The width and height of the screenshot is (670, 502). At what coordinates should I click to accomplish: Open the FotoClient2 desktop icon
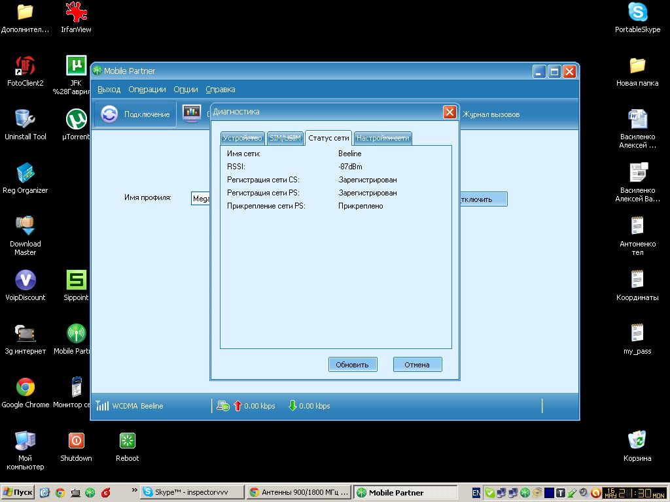click(x=26, y=71)
